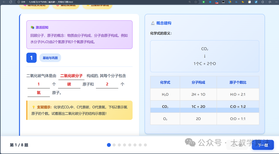Click the blue bar-chart extension icon
Image resolution: width=279 pixels, height=154 pixels.
pos(236,2)
